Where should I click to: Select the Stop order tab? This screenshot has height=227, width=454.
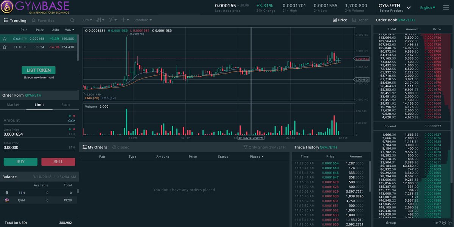point(65,105)
